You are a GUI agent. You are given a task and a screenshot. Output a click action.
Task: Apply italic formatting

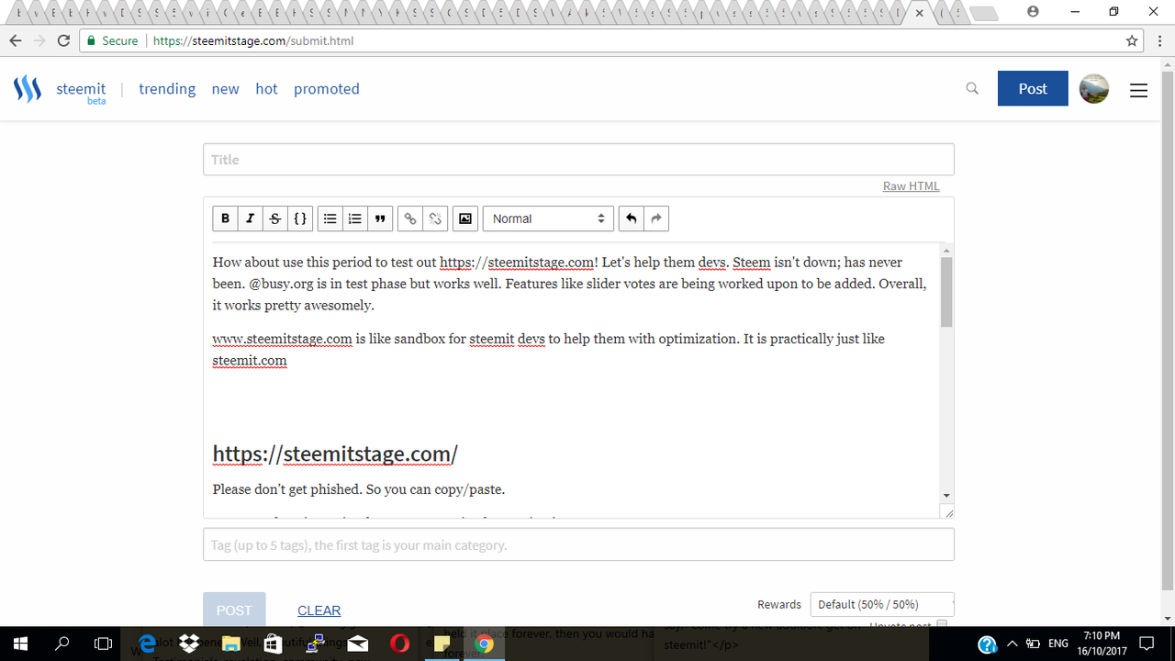[250, 218]
